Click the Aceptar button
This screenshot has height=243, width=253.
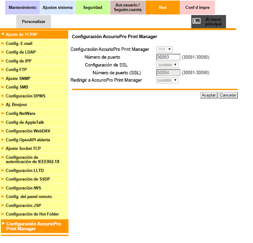coord(209,95)
